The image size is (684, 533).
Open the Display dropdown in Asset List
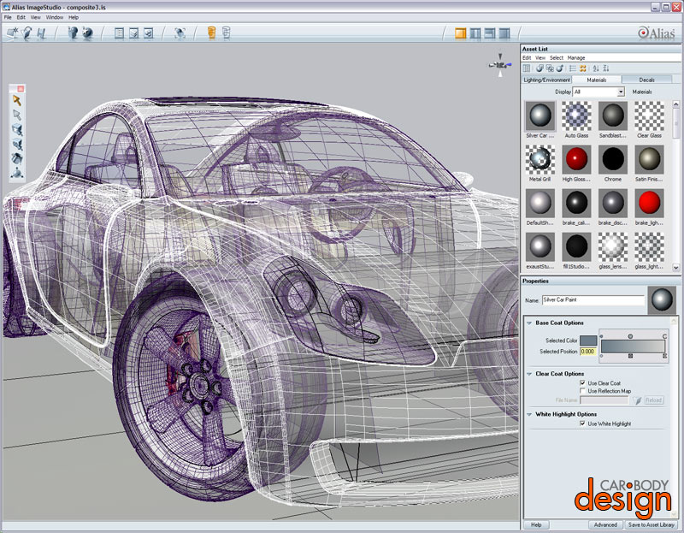coord(622,92)
